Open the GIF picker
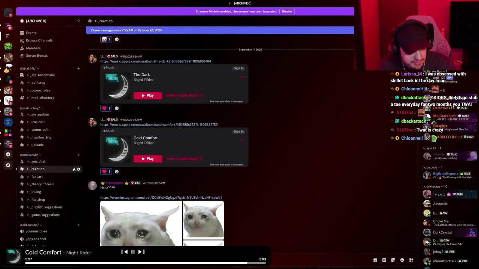This screenshot has height=269, width=479. click(384, 260)
